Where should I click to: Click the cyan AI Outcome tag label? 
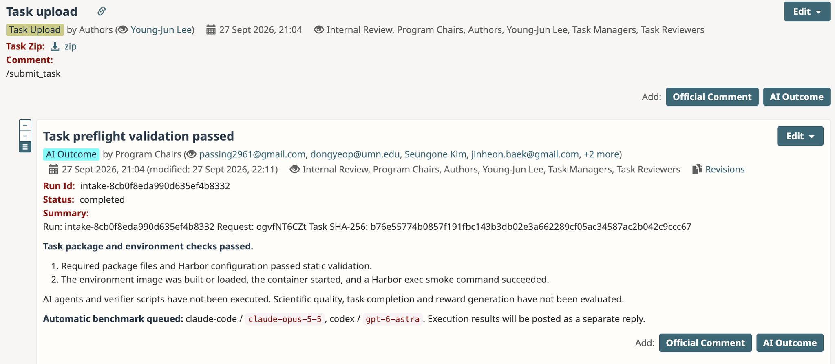tap(71, 154)
